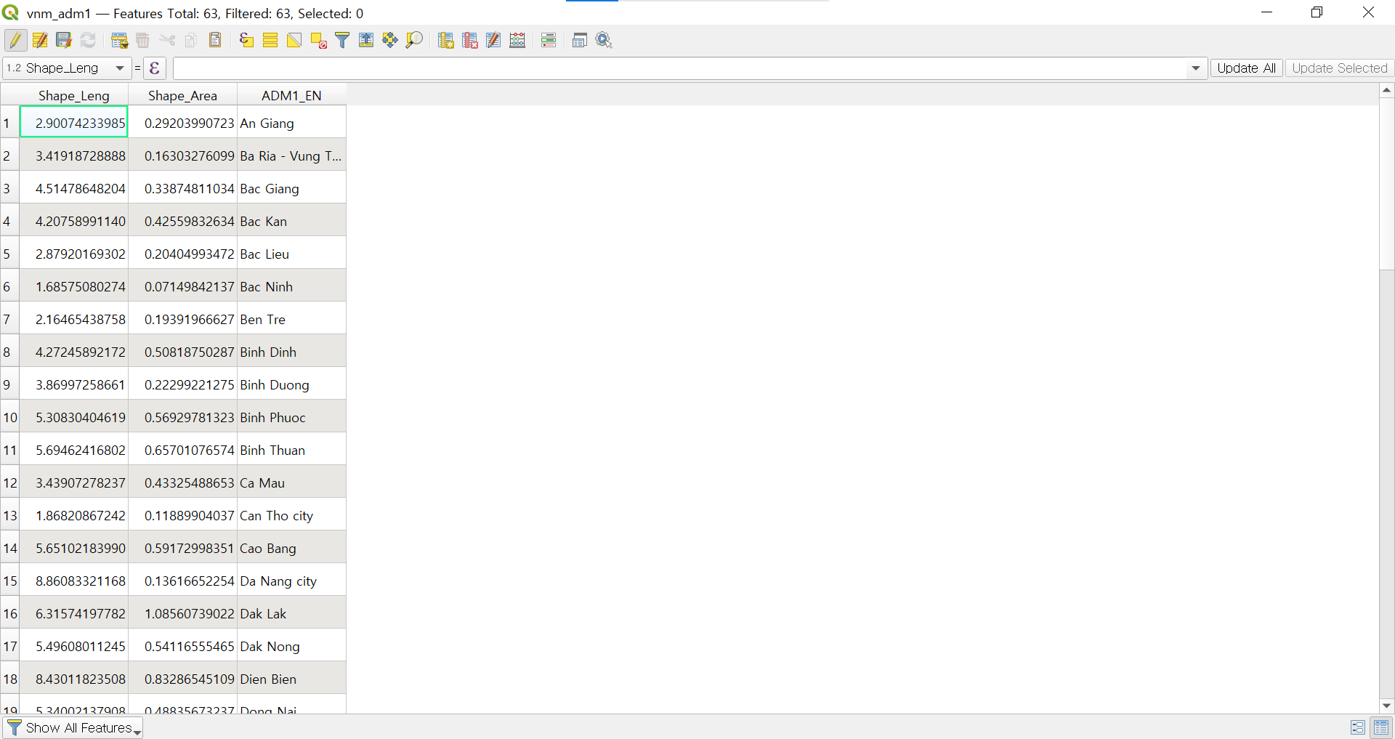Click the Binh Thuan cell
This screenshot has width=1395, height=739.
291,451
